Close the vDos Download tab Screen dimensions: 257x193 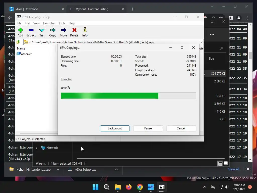[62, 9]
